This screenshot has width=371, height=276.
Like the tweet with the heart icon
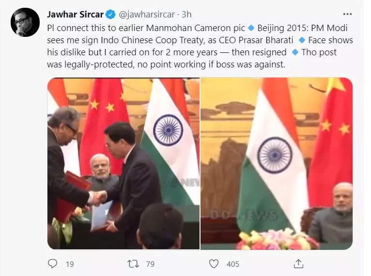pyautogui.click(x=214, y=264)
